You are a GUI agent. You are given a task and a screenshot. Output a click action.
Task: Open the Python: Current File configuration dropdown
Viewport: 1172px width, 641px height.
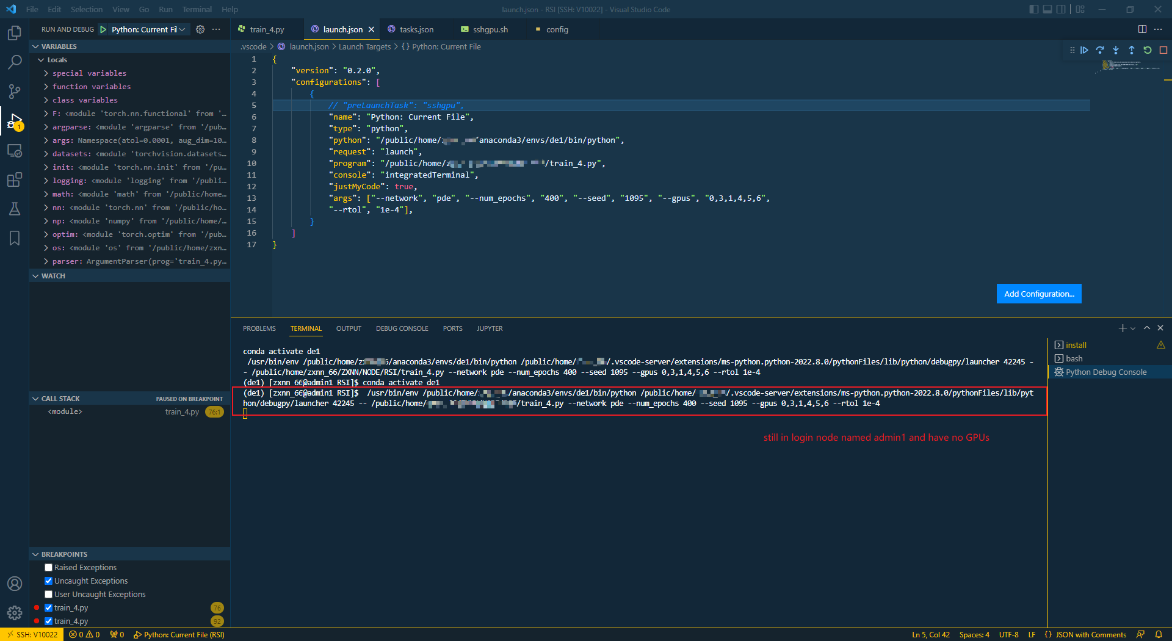pos(148,29)
